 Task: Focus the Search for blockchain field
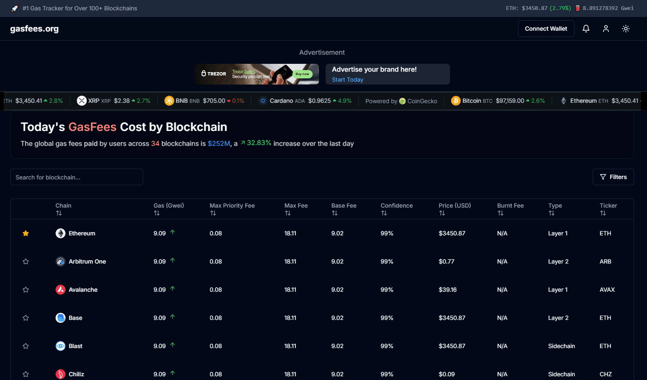click(77, 177)
